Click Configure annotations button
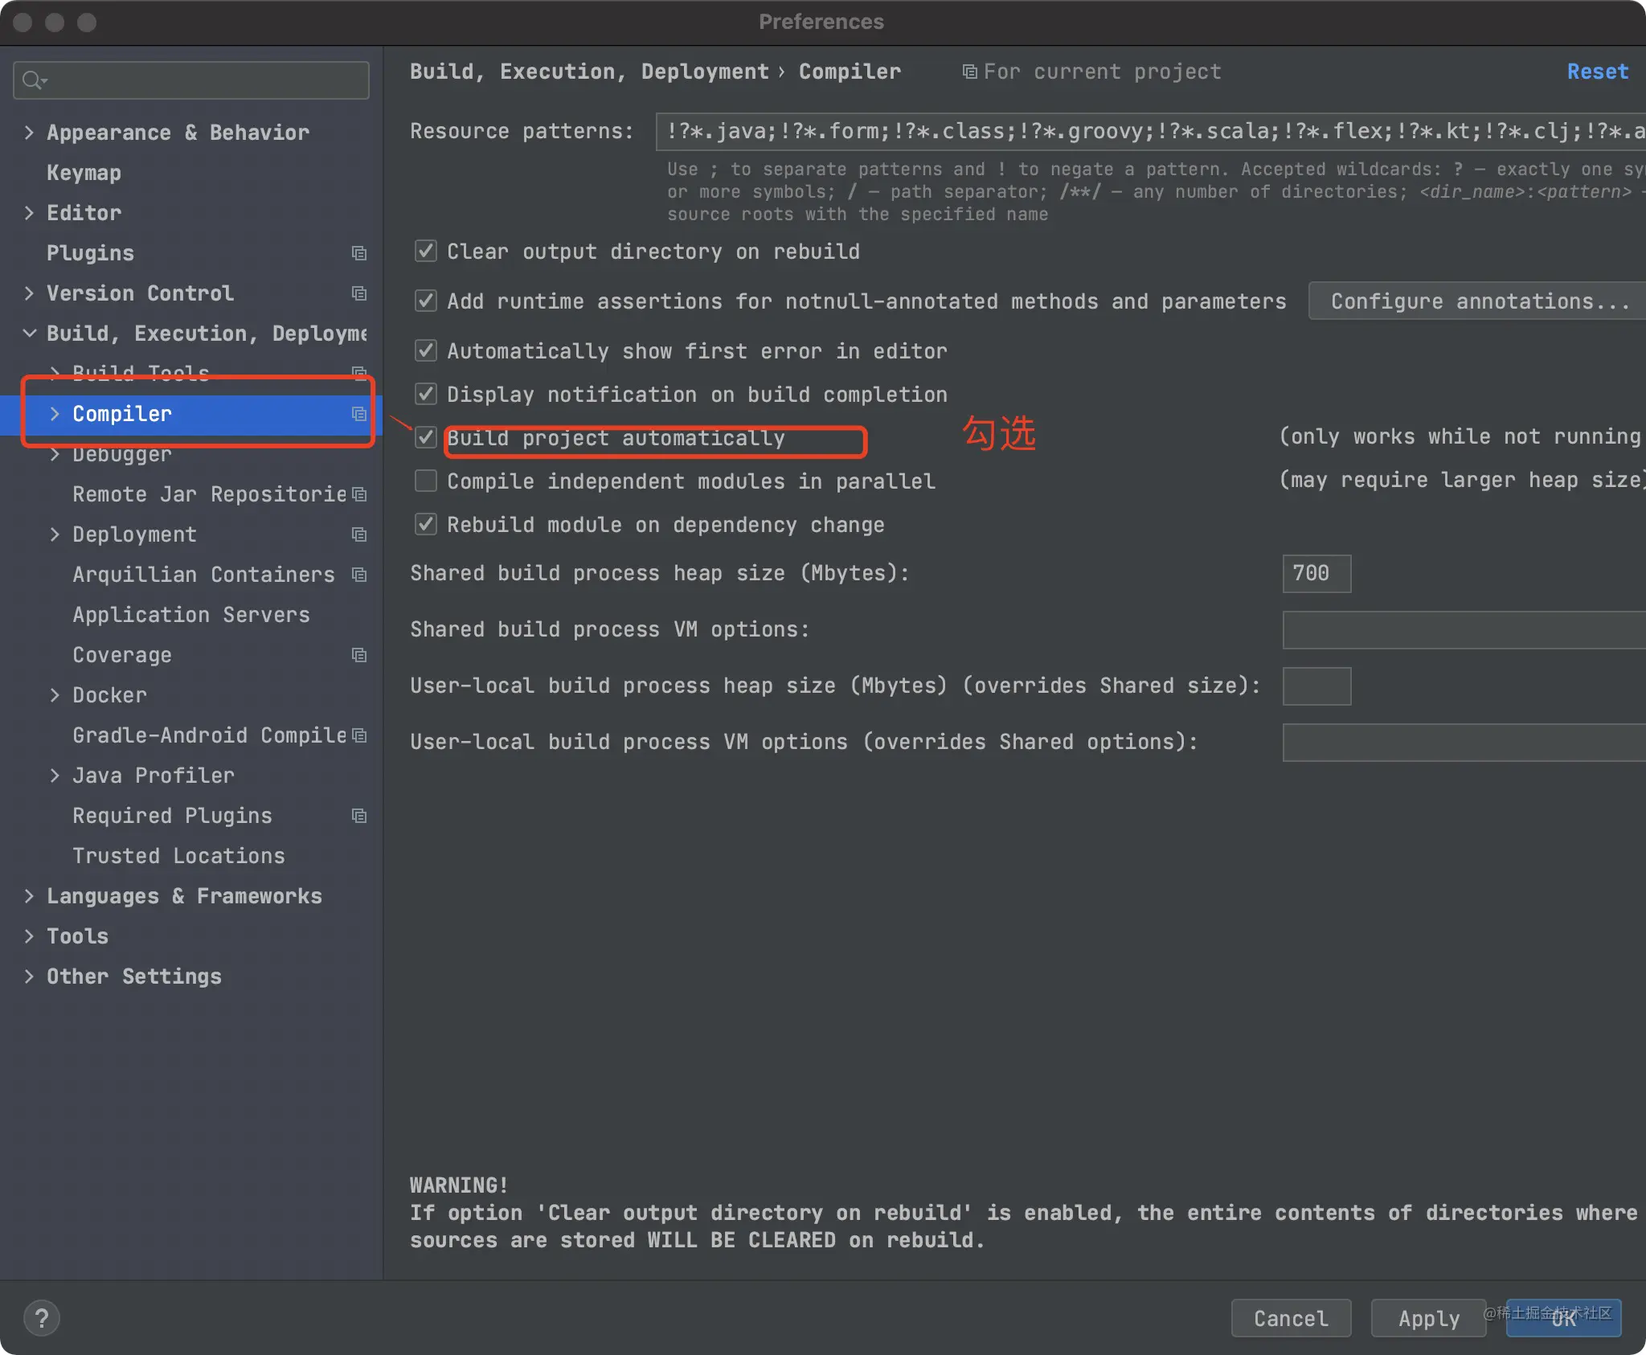Screen dimensions: 1646x1355 pyautogui.click(x=1477, y=301)
